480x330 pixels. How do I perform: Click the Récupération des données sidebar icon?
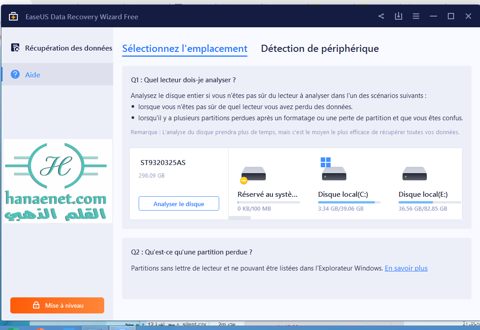(x=15, y=48)
